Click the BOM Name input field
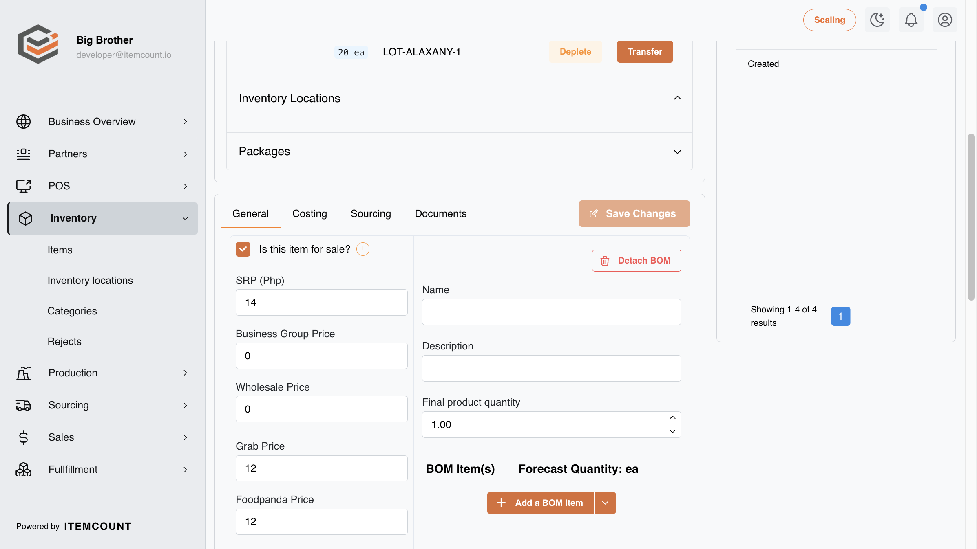This screenshot has width=977, height=549. (x=551, y=312)
